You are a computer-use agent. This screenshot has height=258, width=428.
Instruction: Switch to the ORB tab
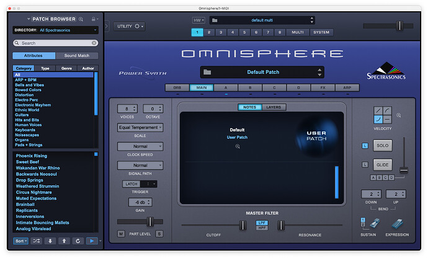point(177,87)
